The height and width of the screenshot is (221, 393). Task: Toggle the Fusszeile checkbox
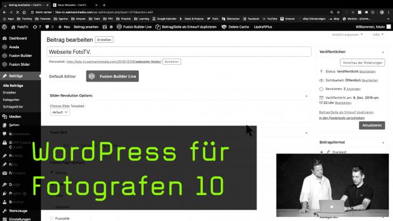pos(52,218)
